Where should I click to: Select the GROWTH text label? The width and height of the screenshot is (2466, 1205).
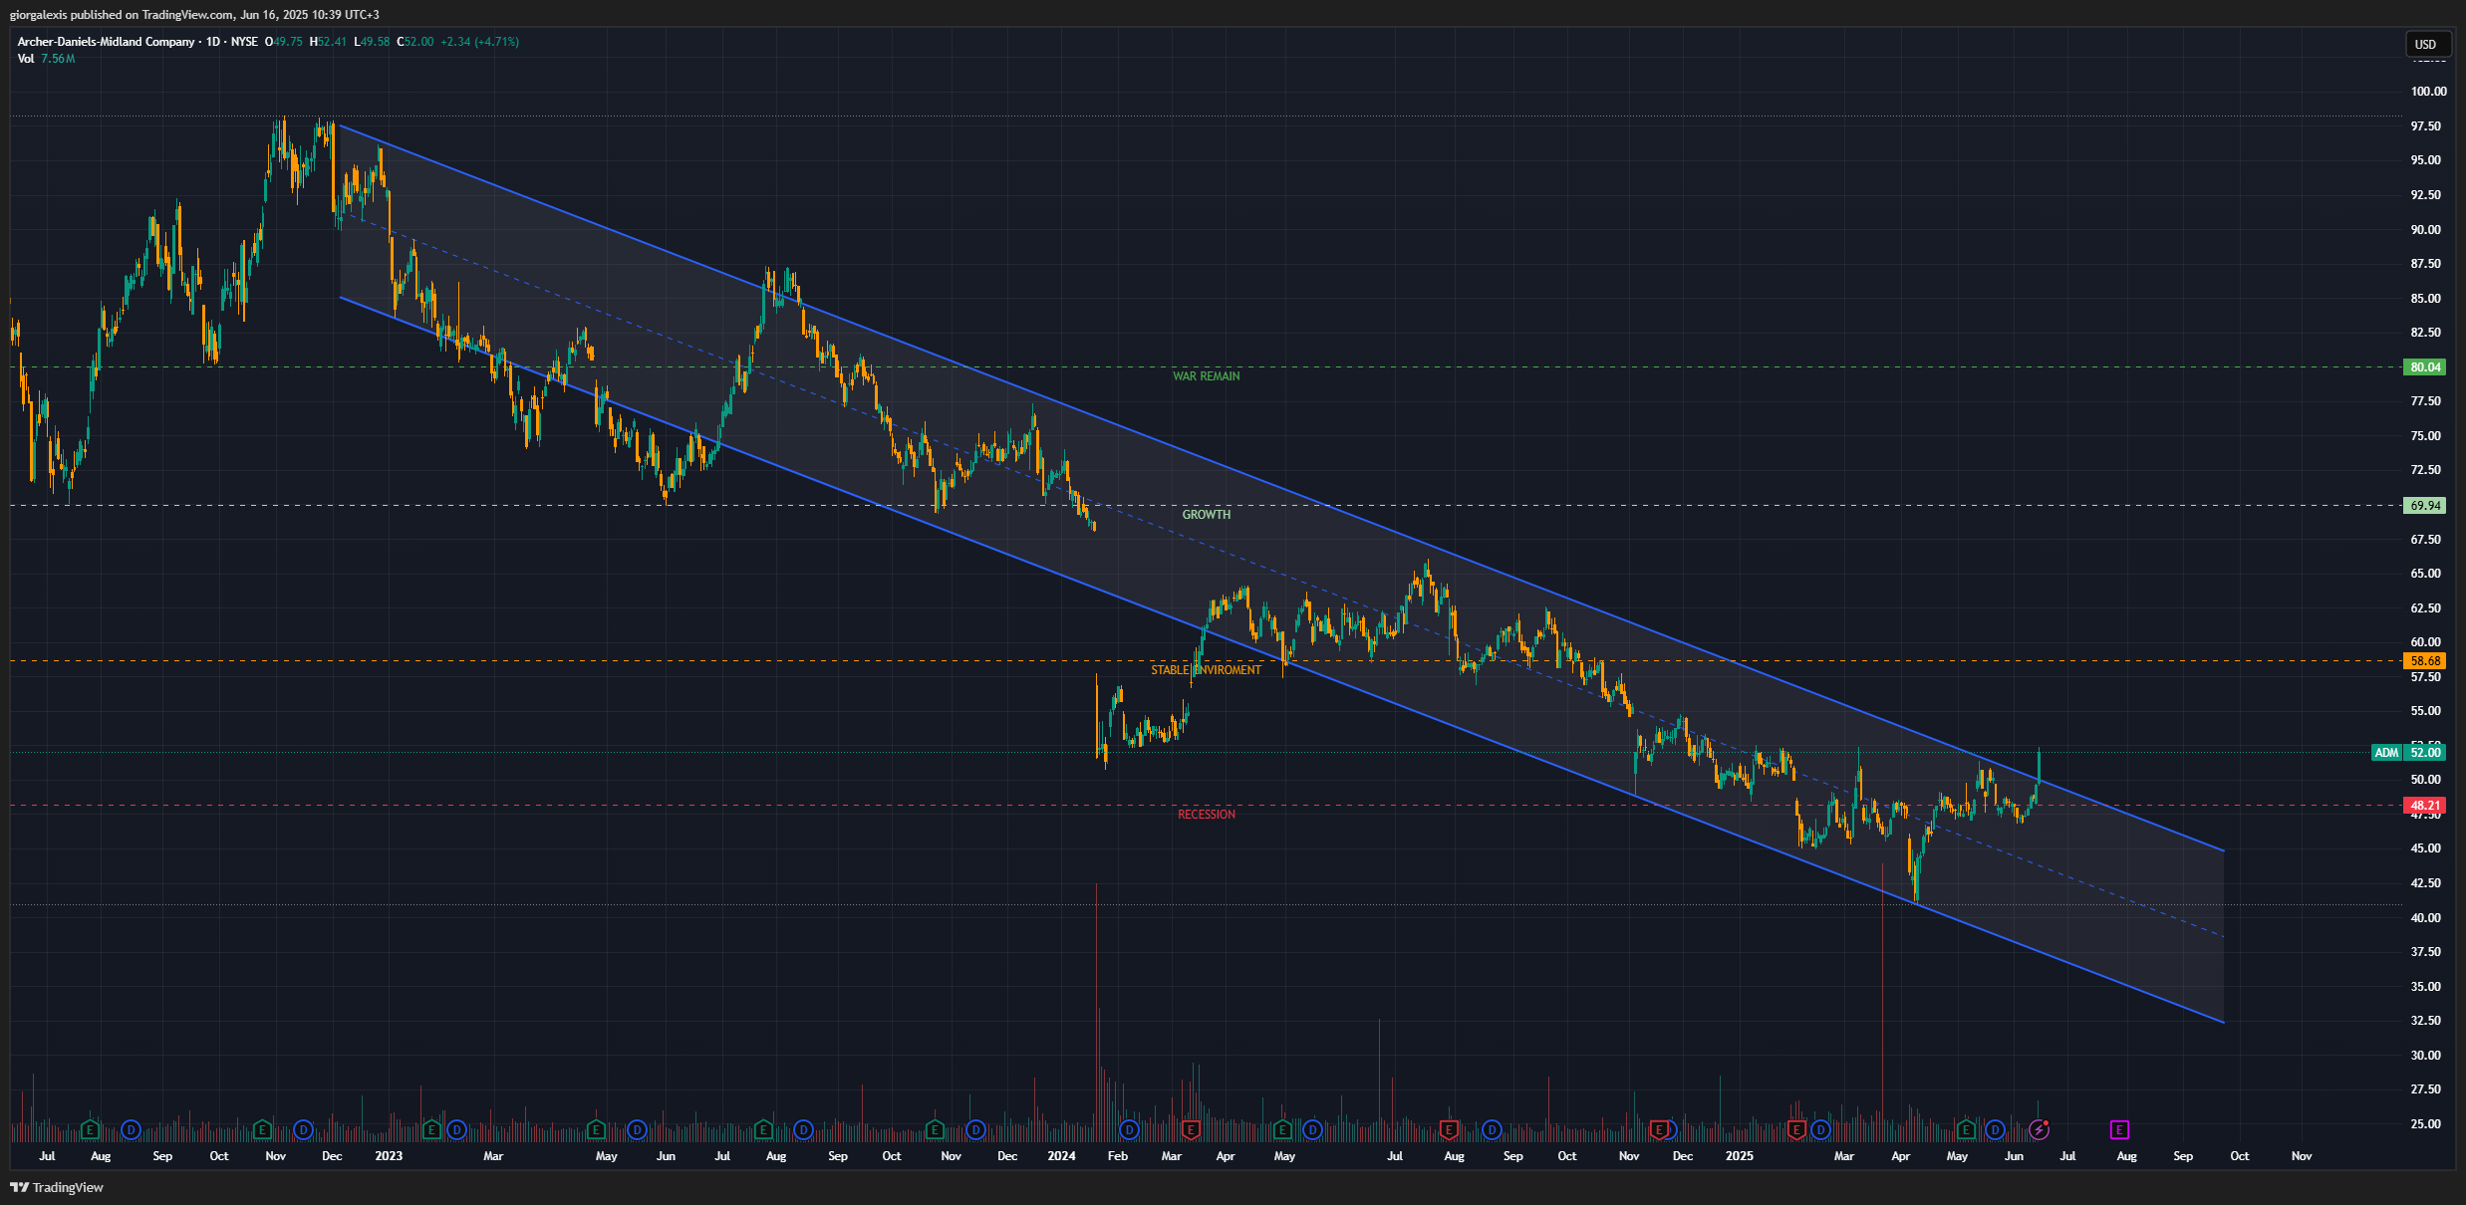(1206, 515)
